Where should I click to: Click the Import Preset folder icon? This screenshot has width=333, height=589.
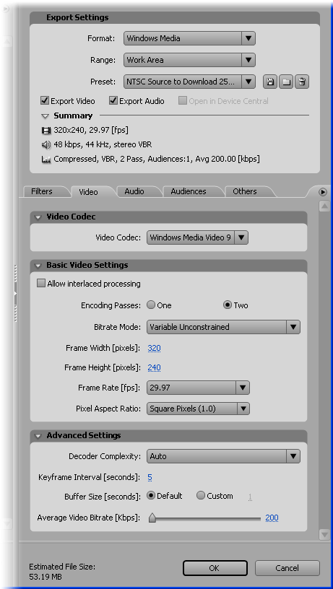pos(286,82)
